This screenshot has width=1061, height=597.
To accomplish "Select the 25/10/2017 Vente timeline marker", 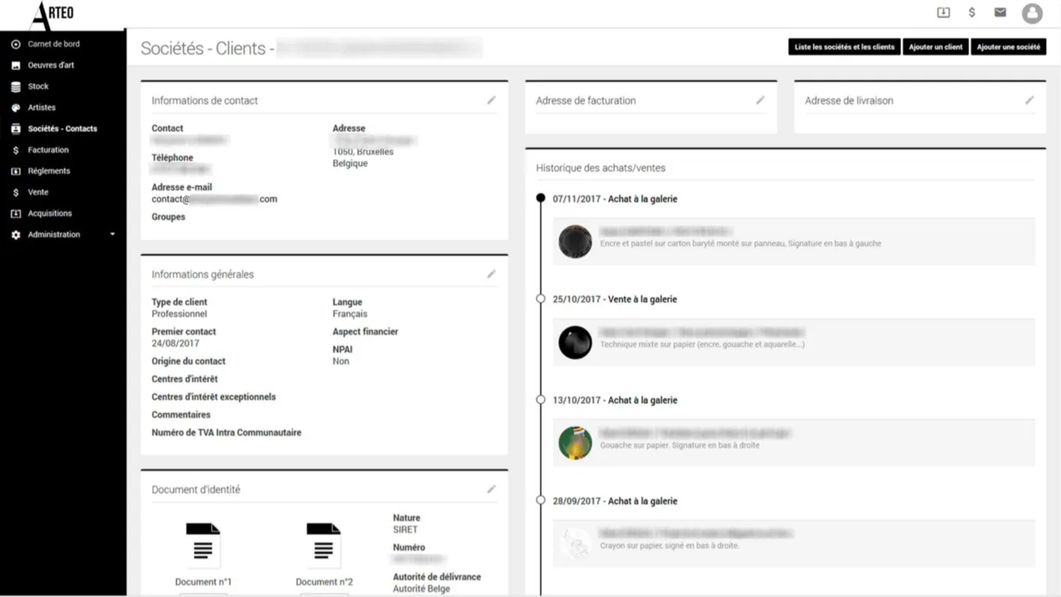I will pos(541,299).
